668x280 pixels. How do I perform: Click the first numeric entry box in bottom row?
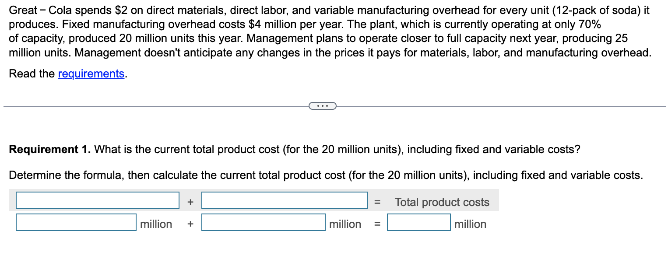(x=76, y=223)
